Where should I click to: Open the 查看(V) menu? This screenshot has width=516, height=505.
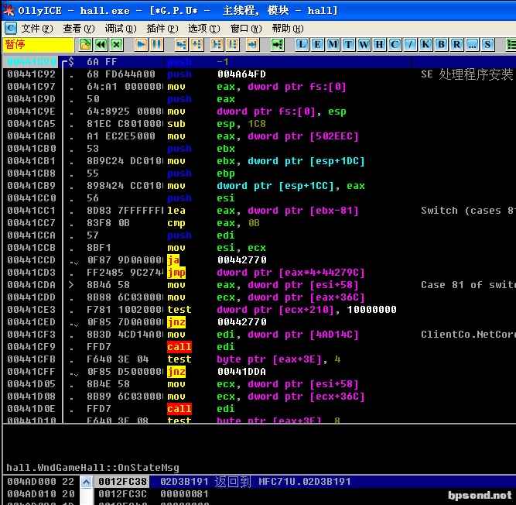79,29
